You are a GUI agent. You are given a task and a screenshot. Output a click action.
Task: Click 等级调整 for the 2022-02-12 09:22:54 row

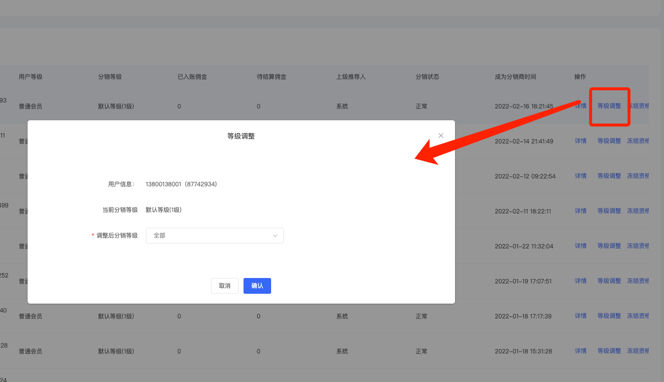[x=609, y=176]
